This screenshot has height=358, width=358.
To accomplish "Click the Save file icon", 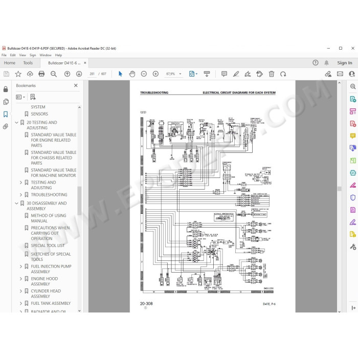I will (x=6, y=74).
